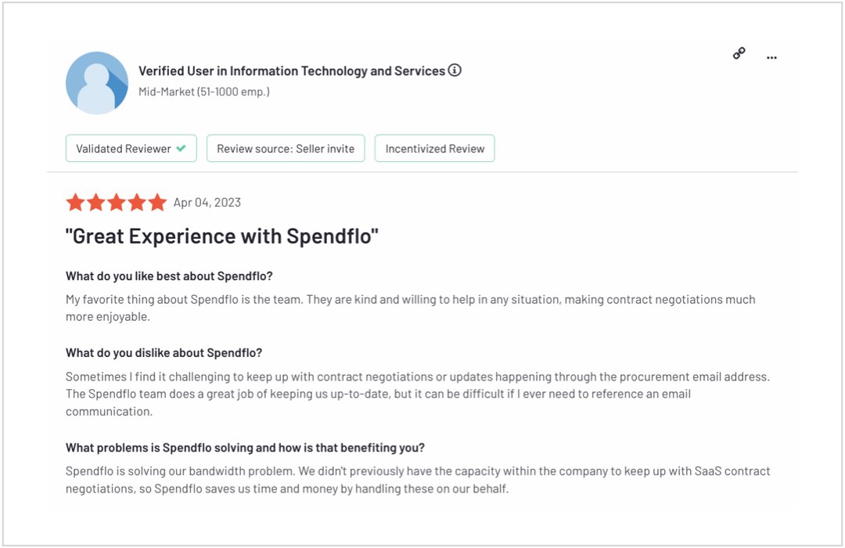Viewport: 845px width, 548px height.
Task: Click the info icon beside the reviewer title
Action: tap(455, 70)
